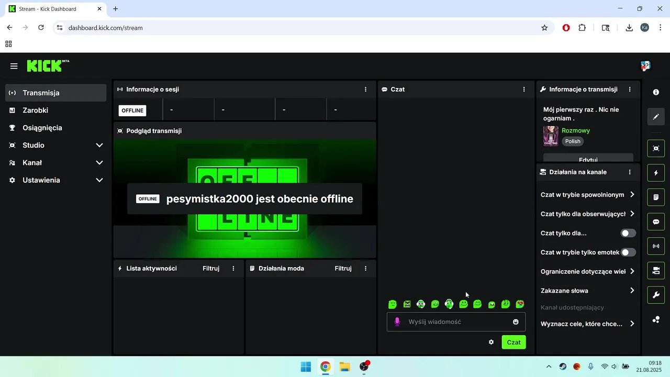Open Osiągnięcia in the sidebar
The width and height of the screenshot is (670, 377).
(x=56, y=128)
